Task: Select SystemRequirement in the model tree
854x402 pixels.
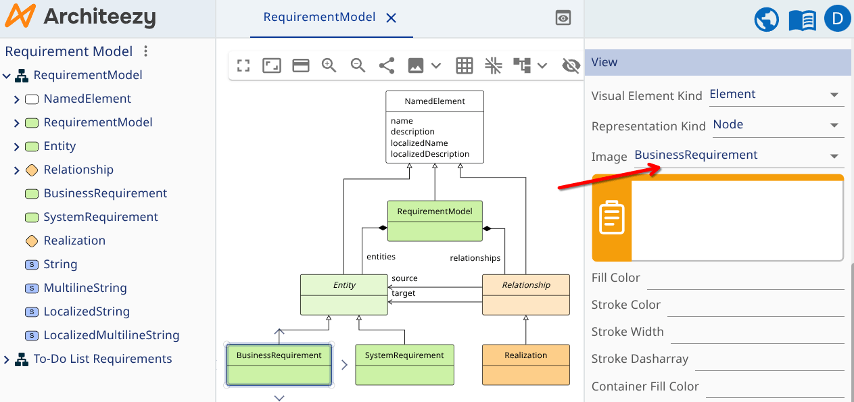Action: click(101, 217)
